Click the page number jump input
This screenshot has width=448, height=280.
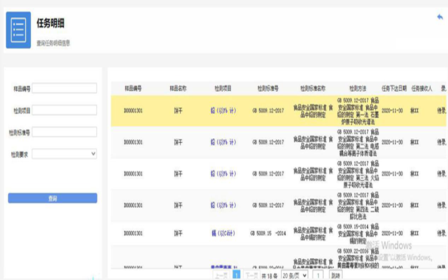coord(318,276)
